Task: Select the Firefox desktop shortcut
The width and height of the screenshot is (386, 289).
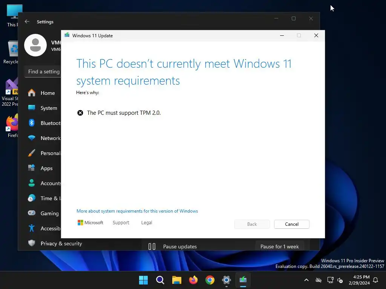Action: point(12,126)
